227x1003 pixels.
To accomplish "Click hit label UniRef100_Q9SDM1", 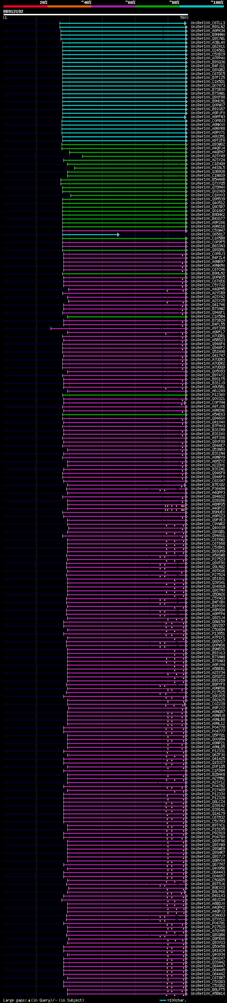I will pyautogui.click(x=207, y=250).
